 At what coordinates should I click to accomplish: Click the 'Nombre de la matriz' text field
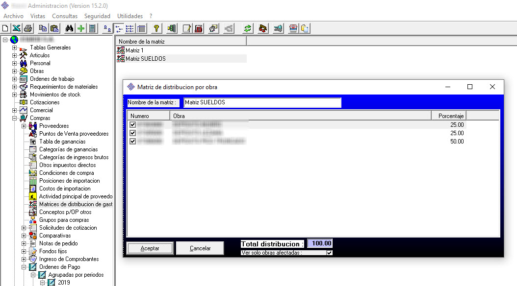coord(262,102)
